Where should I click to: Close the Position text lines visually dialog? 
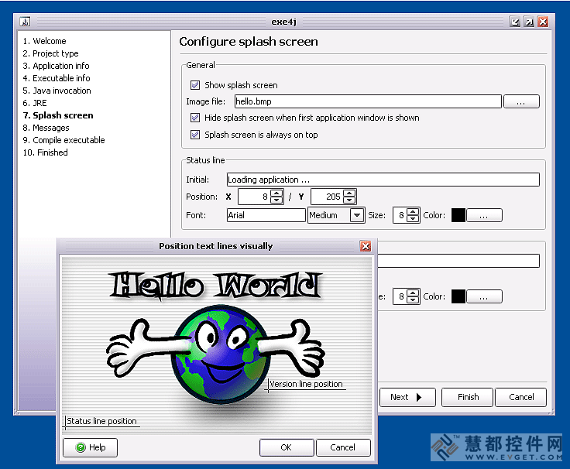366,246
